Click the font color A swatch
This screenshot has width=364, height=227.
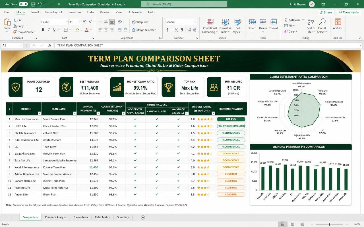(x=86, y=30)
